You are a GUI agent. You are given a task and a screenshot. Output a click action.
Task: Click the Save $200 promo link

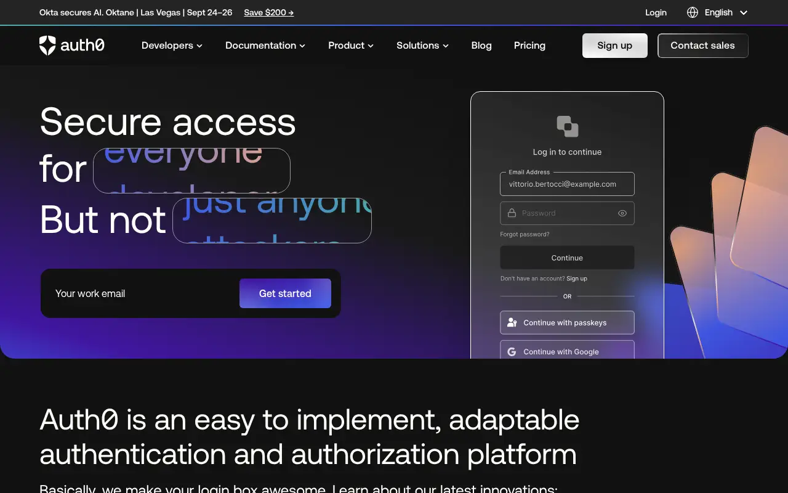point(269,12)
